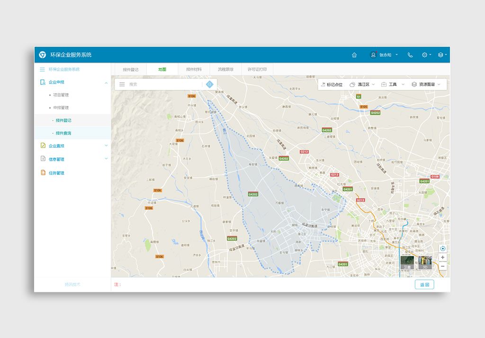
Task: Click the 工具 toolbox icon
Action: [384, 84]
